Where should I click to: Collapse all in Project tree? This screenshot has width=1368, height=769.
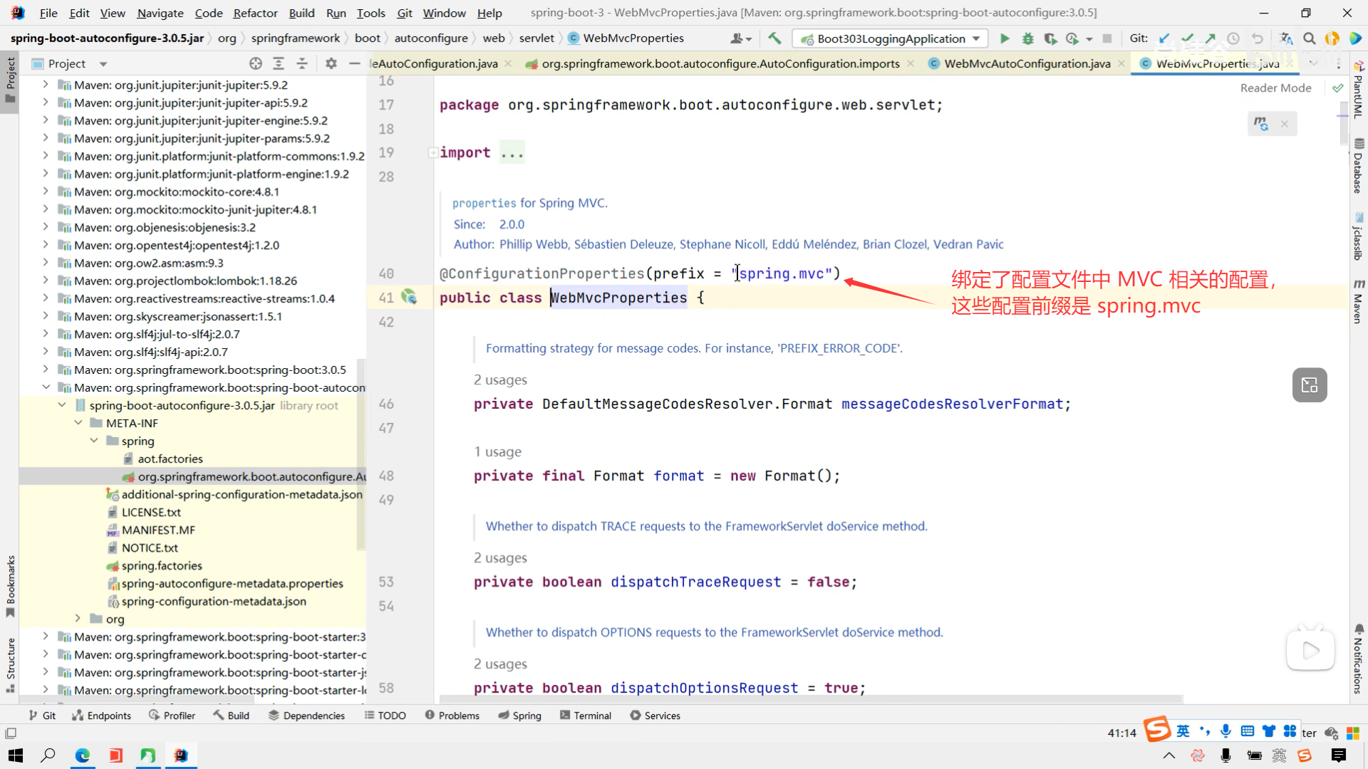pos(302,63)
